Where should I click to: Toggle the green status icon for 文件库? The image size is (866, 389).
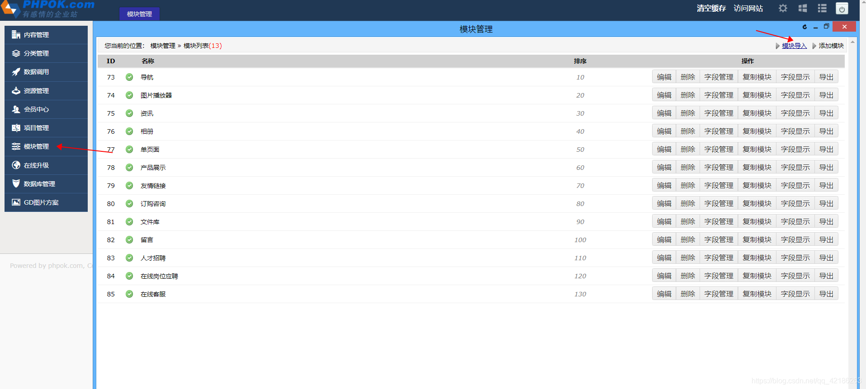coord(129,222)
